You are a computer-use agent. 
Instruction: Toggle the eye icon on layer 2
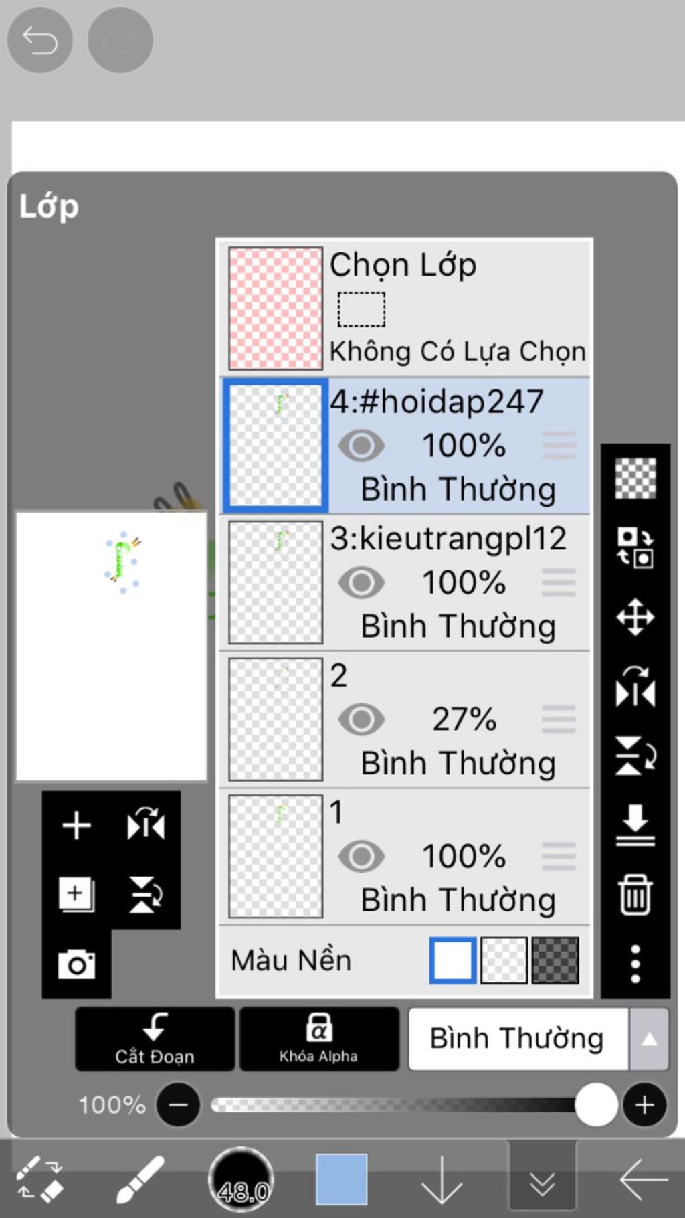pyautogui.click(x=361, y=720)
